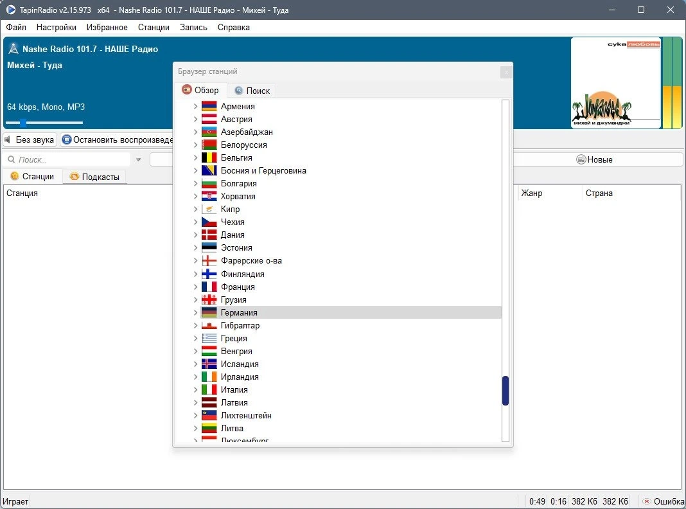Click the Liechtenstein flag icon
The image size is (686, 509).
(209, 415)
